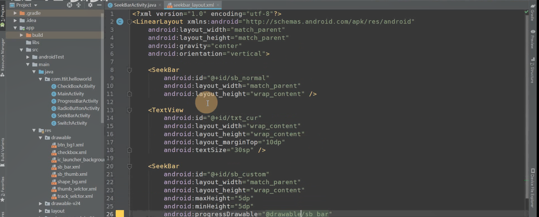
Task: Close the SeekBarActivity.java tab
Action: (160, 5)
